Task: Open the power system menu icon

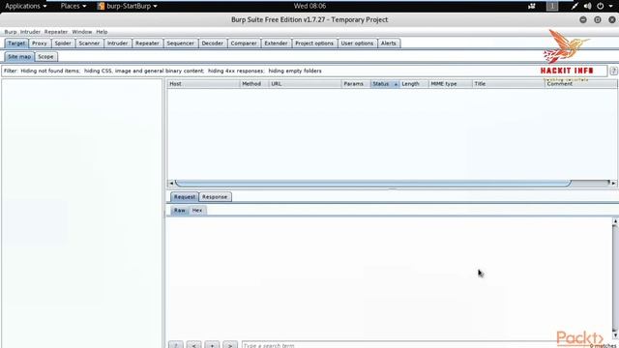Action: (x=600, y=6)
